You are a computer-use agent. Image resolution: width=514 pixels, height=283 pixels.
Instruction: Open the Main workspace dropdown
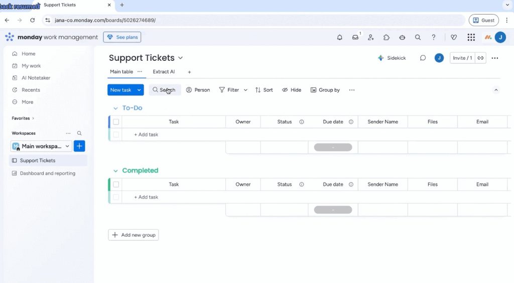click(x=42, y=147)
